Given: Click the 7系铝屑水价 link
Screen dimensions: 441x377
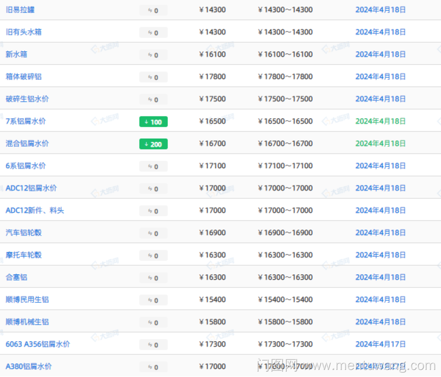Looking at the screenshot, I should coord(26,121).
